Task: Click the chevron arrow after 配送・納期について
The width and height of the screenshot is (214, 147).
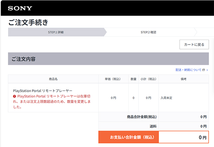Action: coord(207,70)
